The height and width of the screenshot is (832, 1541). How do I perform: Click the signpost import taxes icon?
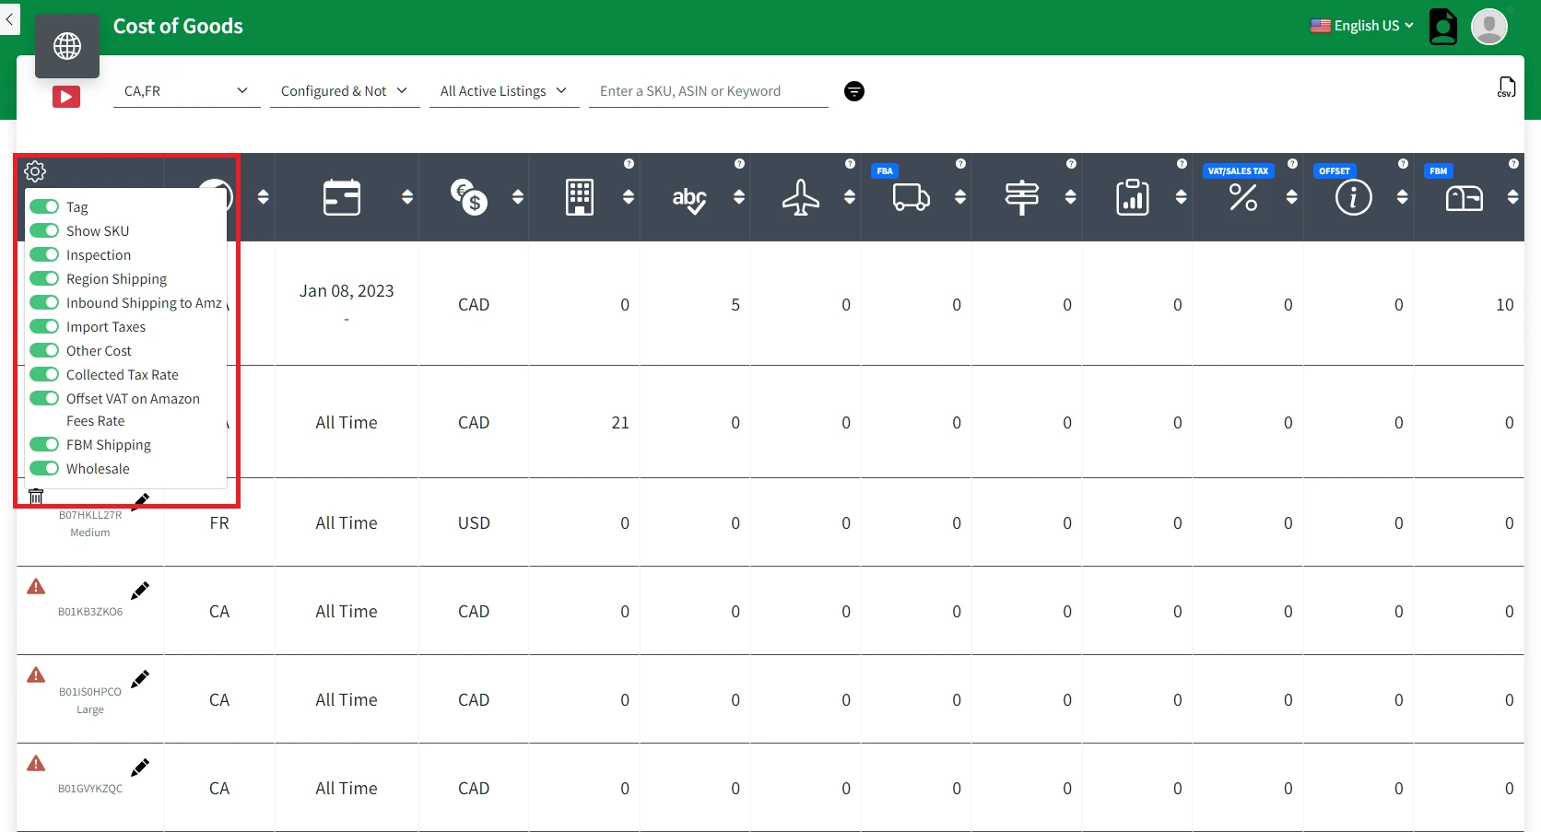pyautogui.click(x=1022, y=197)
